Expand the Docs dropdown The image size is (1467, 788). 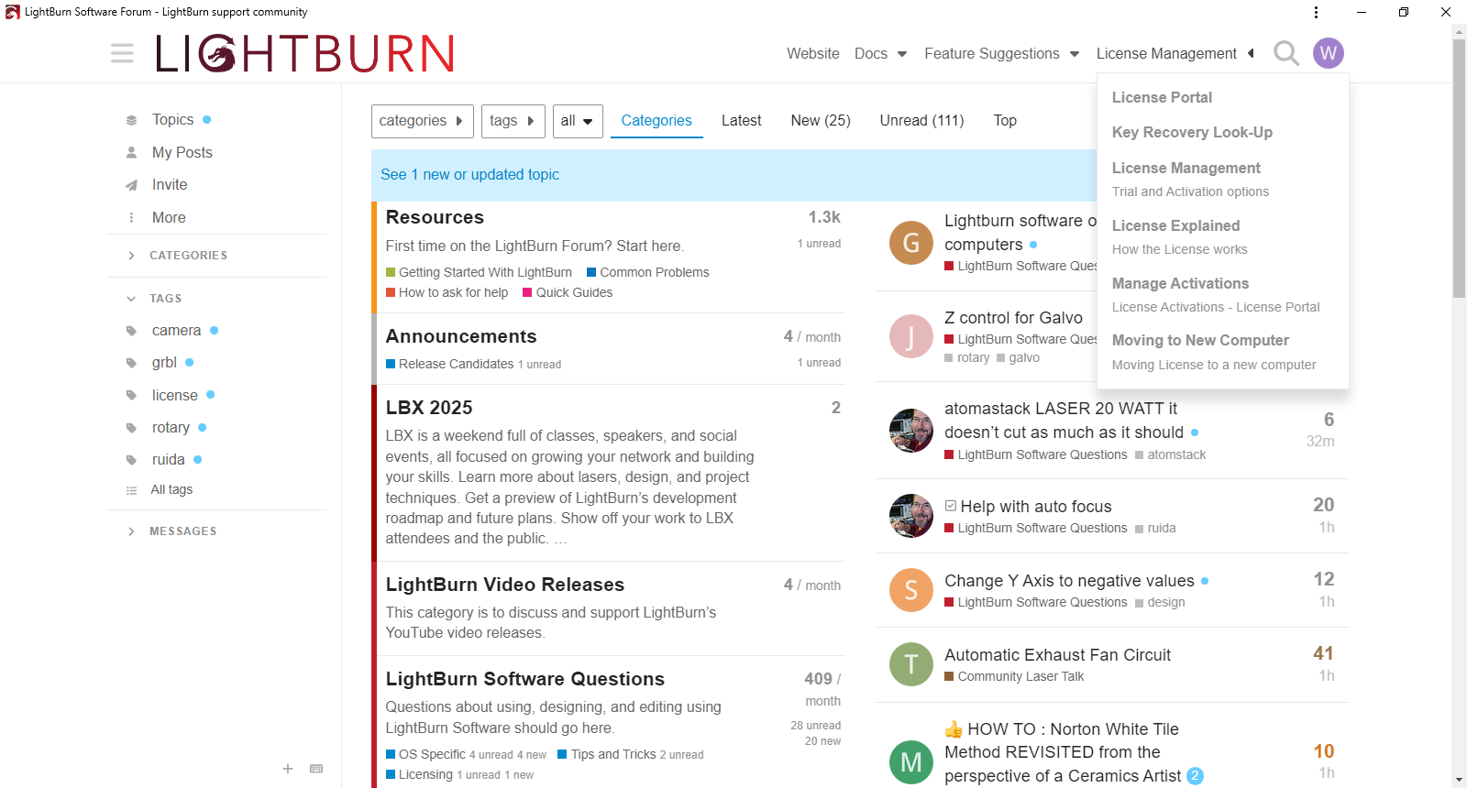880,54
